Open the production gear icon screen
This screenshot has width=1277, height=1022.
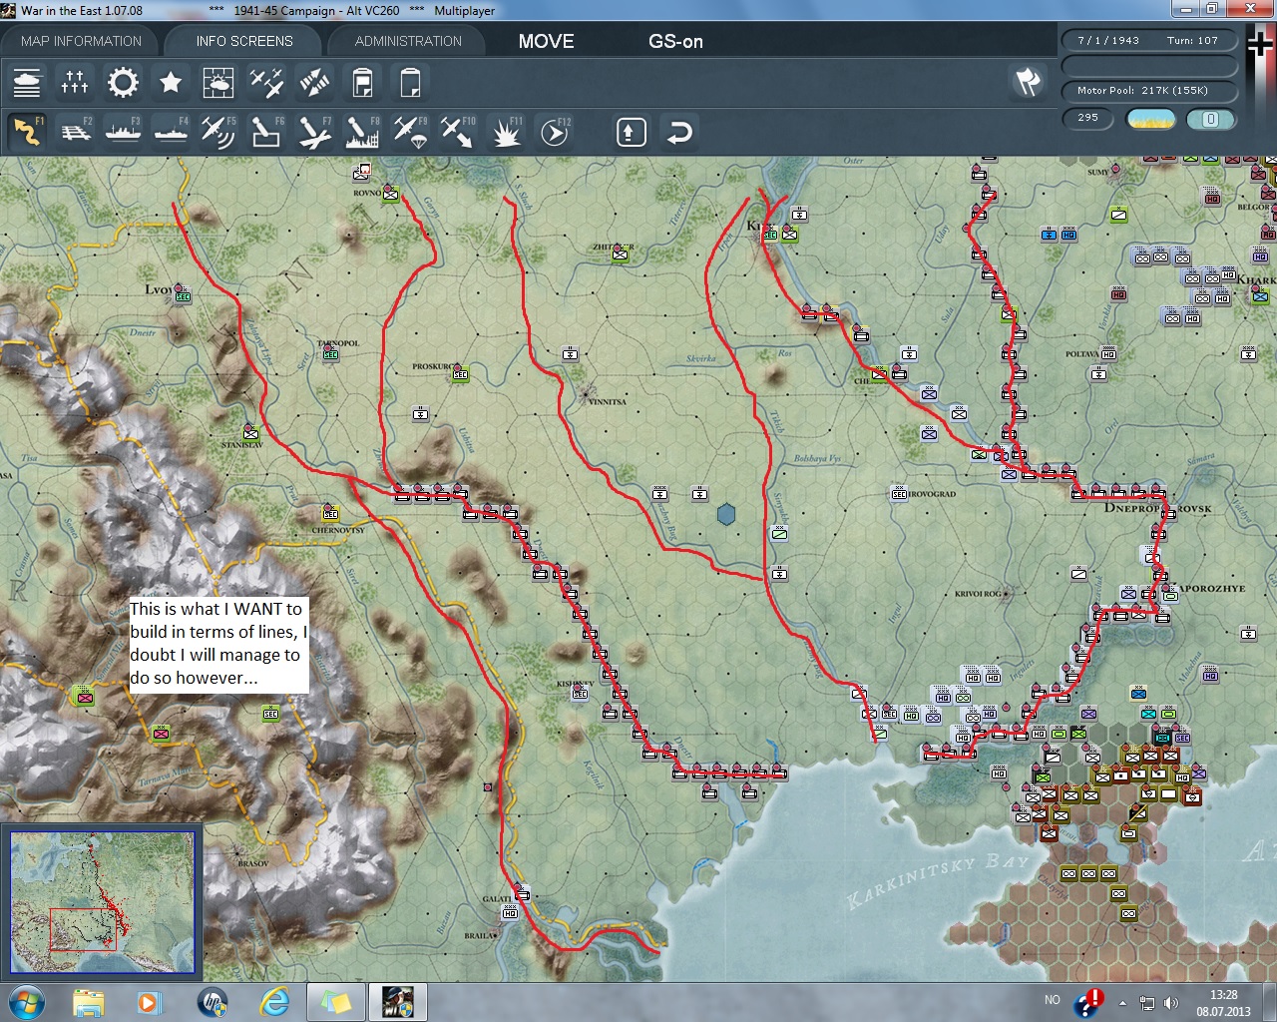tap(123, 82)
